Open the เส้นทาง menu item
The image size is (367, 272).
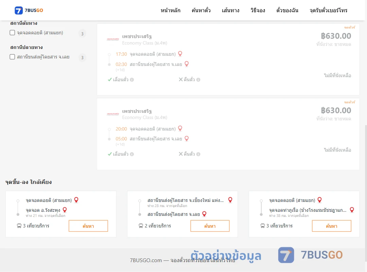(x=230, y=10)
